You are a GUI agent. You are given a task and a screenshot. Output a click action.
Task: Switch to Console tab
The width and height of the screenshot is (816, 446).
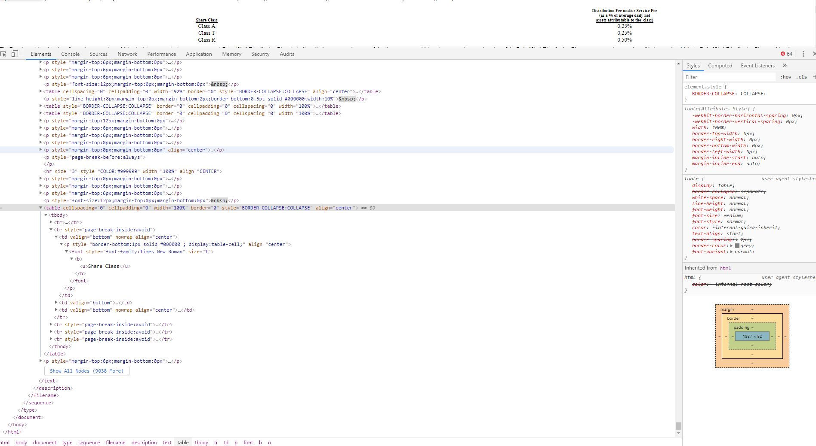click(x=71, y=54)
